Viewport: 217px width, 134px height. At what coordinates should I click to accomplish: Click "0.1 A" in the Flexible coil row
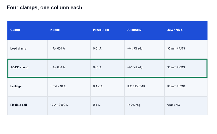[x=96, y=105]
